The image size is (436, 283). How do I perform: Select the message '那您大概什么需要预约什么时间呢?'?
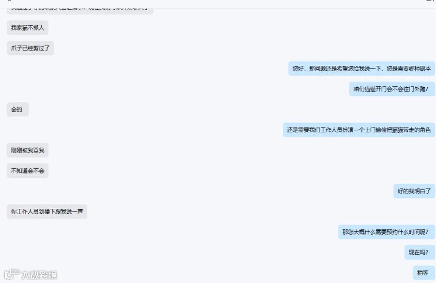tap(387, 232)
